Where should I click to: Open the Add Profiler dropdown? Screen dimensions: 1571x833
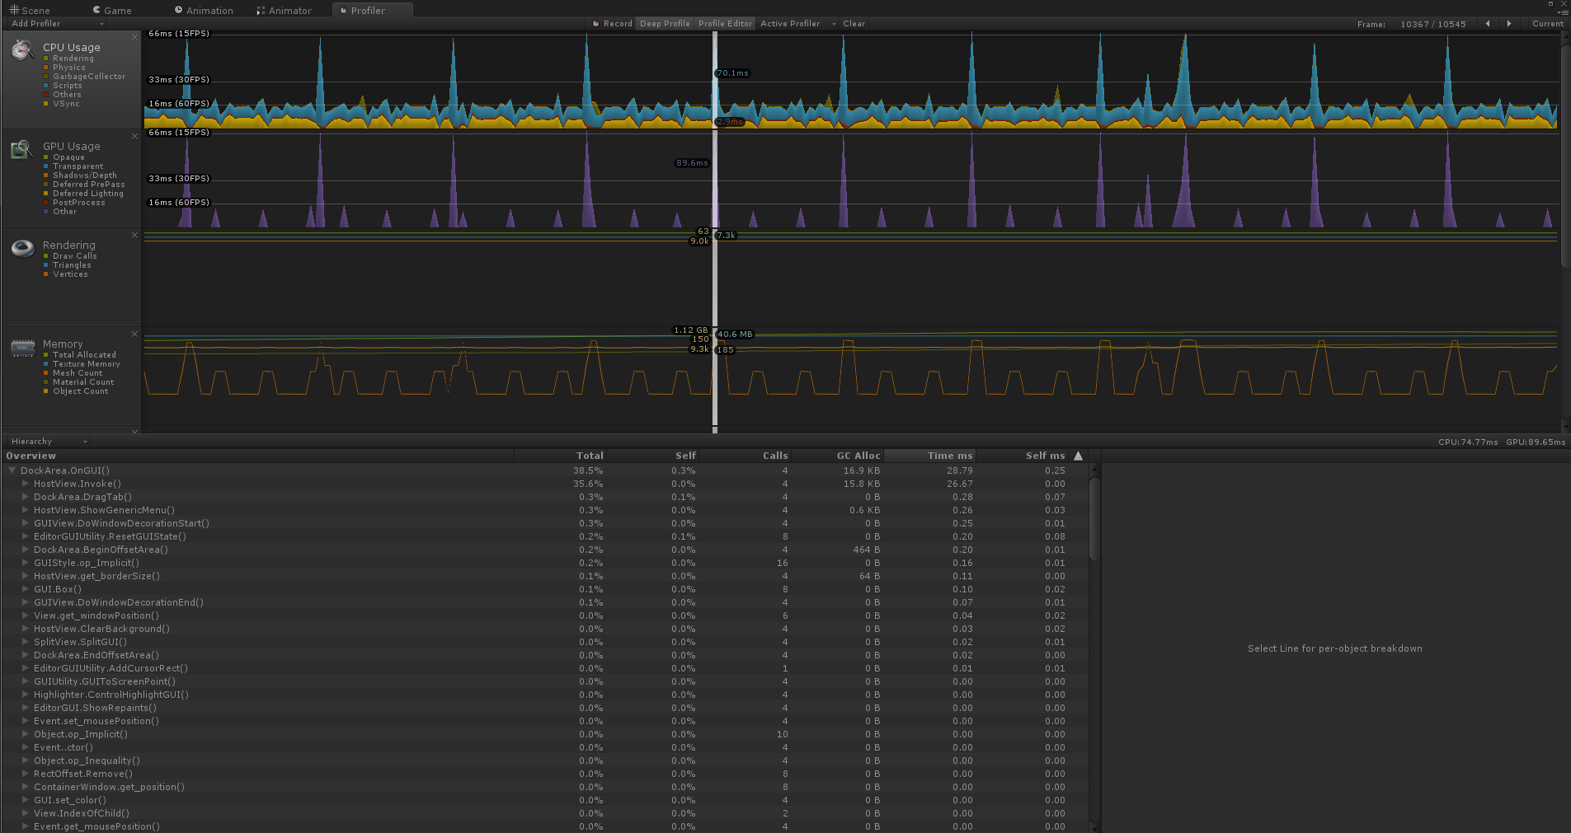54,23
